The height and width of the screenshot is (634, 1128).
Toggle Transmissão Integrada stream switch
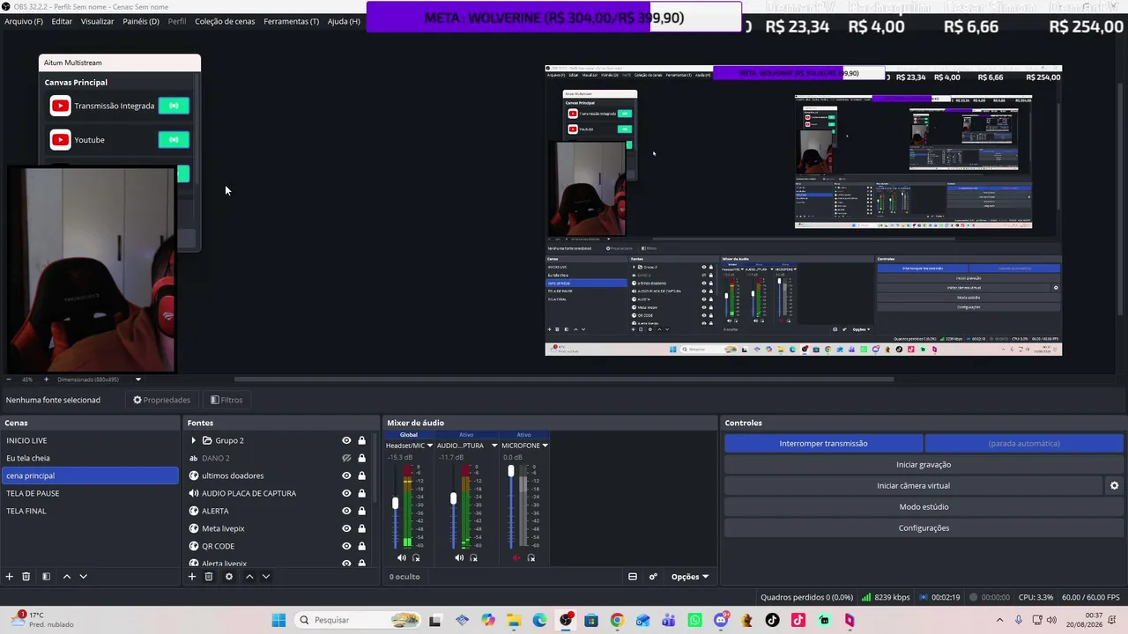click(174, 106)
